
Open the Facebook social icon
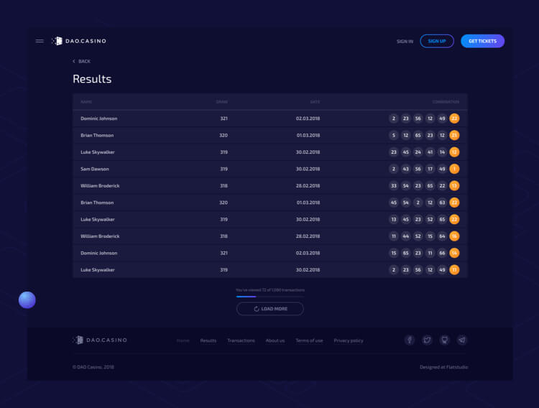410,340
